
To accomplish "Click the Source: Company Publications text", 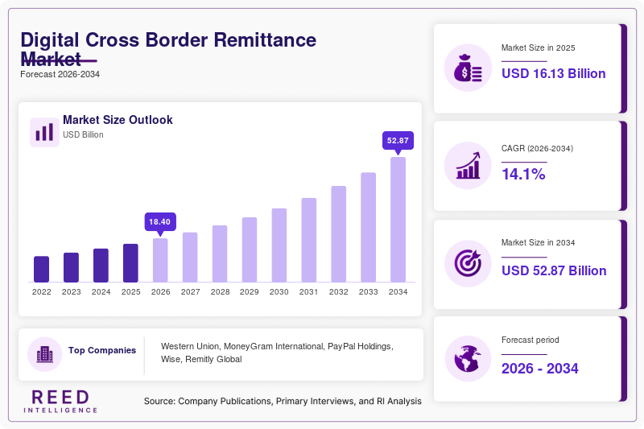I will [x=283, y=401].
